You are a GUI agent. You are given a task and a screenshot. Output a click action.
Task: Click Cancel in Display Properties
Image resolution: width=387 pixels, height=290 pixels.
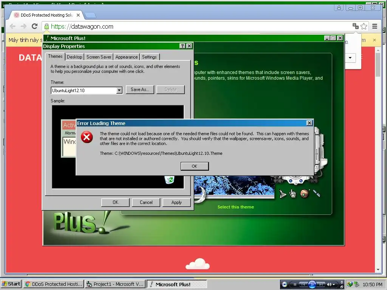point(146,202)
